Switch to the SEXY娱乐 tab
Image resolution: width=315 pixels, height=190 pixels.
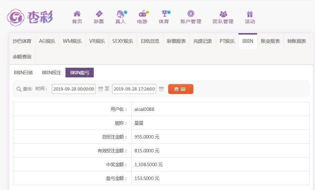tap(123, 41)
